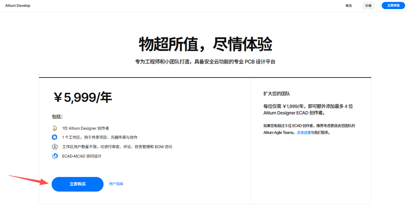
Task: Click the ECAD-MCAD co-design icon
Action: tap(55, 156)
